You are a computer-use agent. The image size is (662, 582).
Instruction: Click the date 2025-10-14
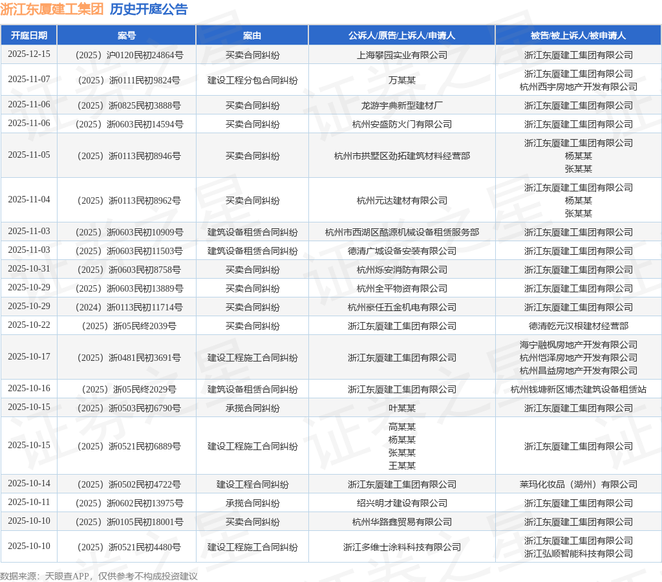(28, 483)
